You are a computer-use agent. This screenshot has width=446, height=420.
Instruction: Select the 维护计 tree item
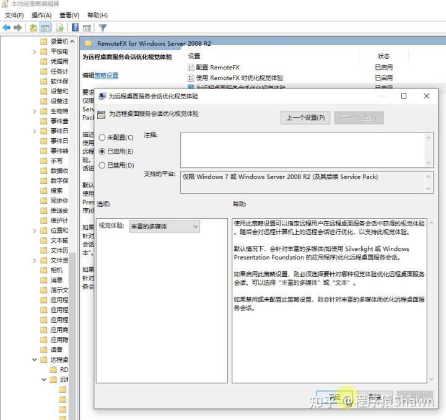[59, 221]
